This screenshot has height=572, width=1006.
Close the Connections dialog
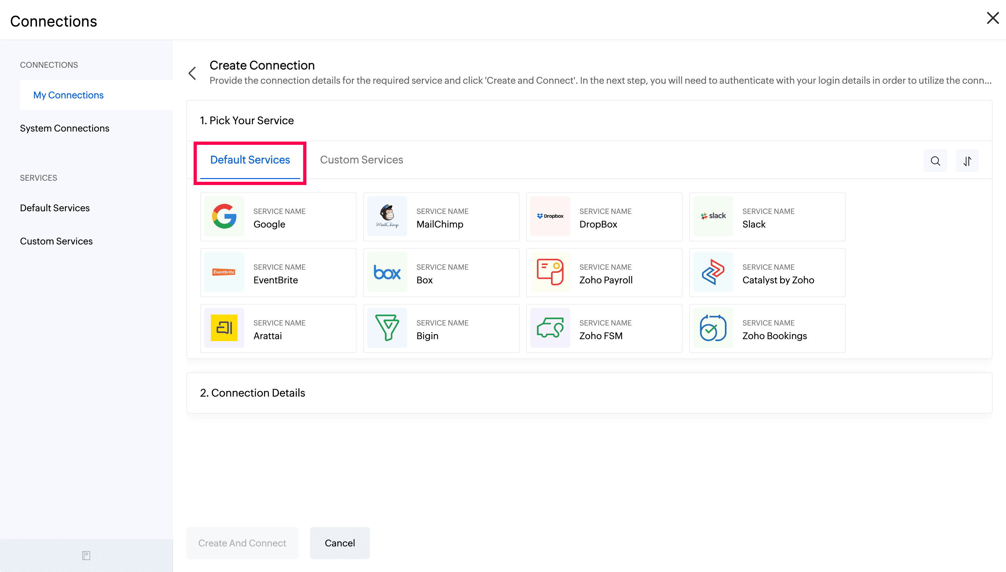pos(993,18)
